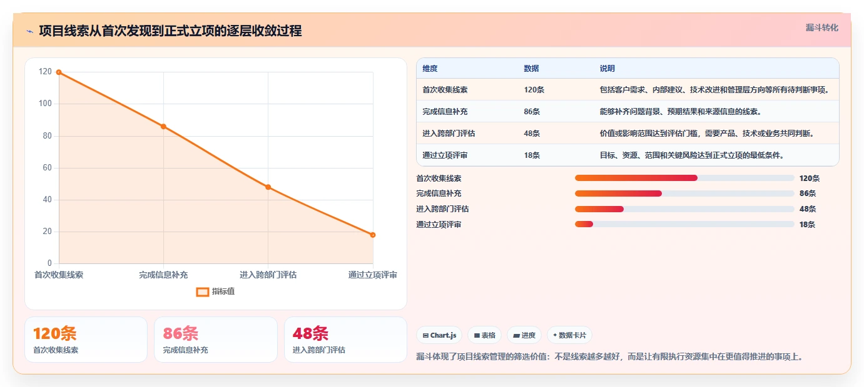Open the 48条 进入跨部门评估 stat card

click(x=345, y=340)
